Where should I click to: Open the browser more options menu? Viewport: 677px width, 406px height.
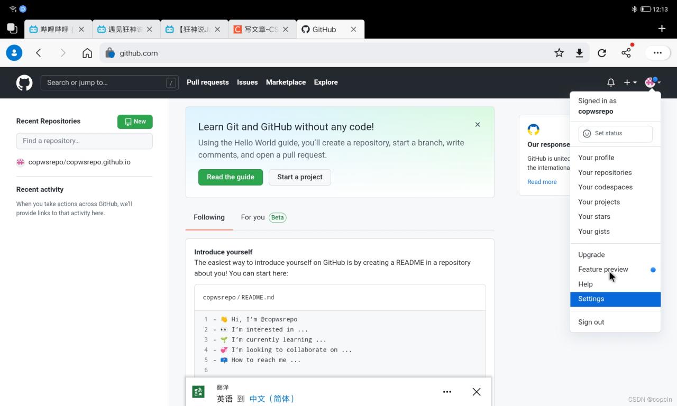(x=657, y=53)
